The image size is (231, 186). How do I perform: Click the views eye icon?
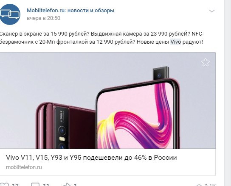[200, 185]
